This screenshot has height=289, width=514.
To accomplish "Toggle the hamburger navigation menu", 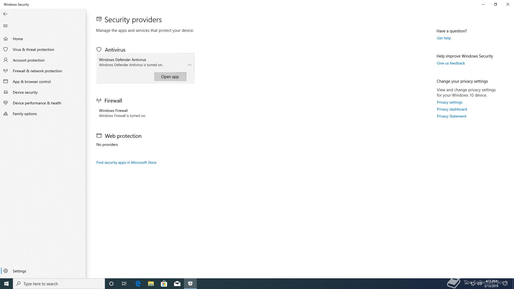I will point(5,26).
